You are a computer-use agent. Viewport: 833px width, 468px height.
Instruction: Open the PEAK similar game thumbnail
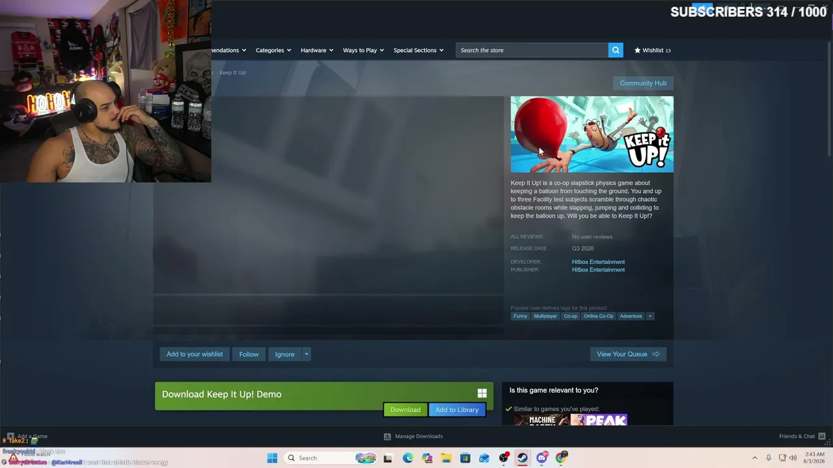point(599,420)
